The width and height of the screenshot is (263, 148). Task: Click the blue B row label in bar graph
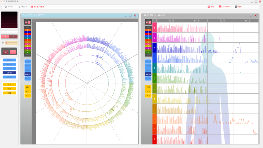pos(154,58)
